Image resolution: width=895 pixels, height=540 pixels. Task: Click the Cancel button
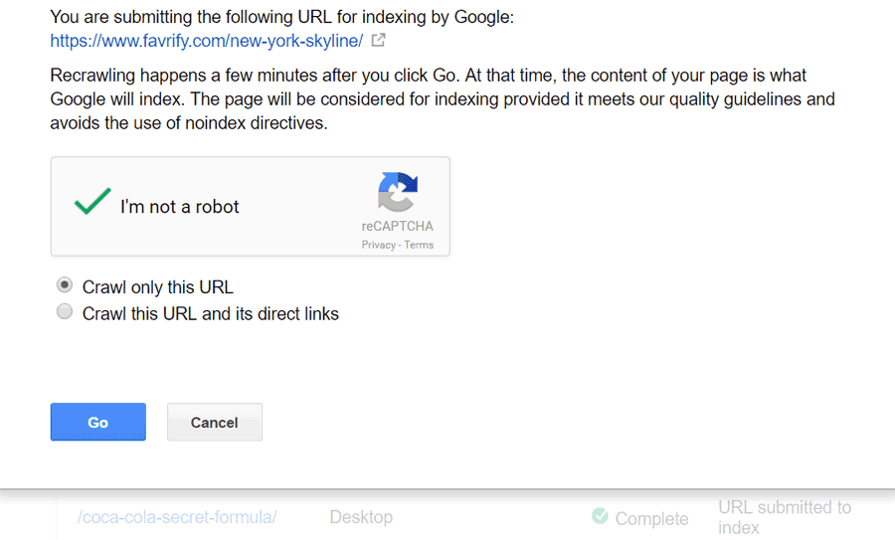214,422
